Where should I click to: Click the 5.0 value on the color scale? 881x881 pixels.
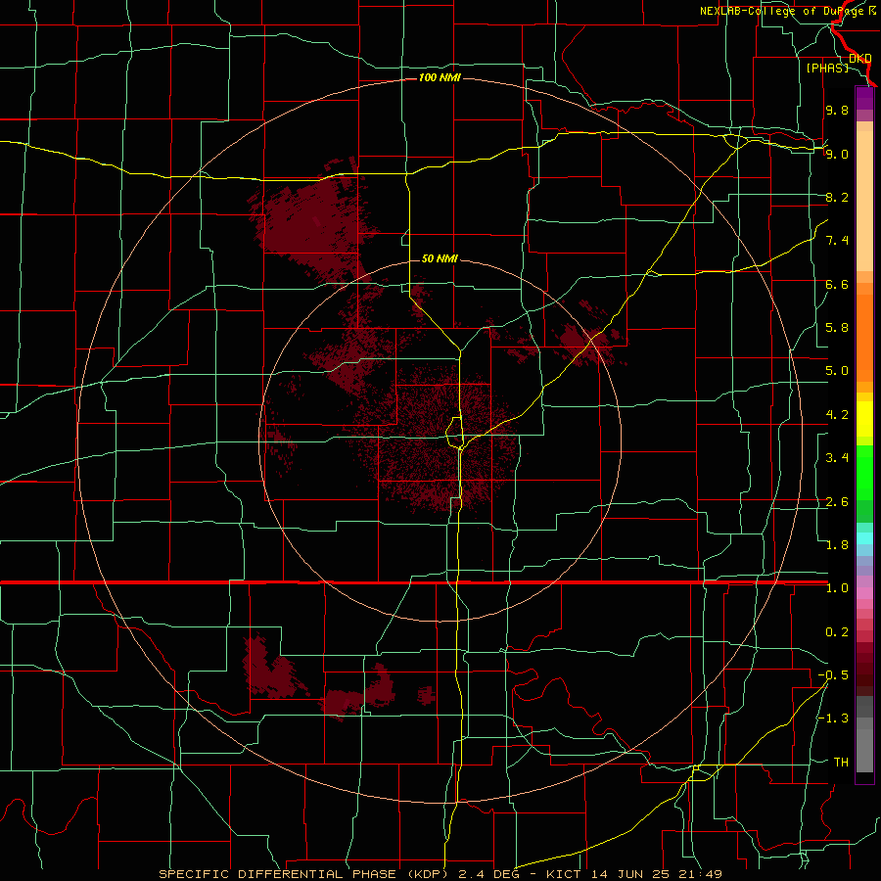[837, 371]
